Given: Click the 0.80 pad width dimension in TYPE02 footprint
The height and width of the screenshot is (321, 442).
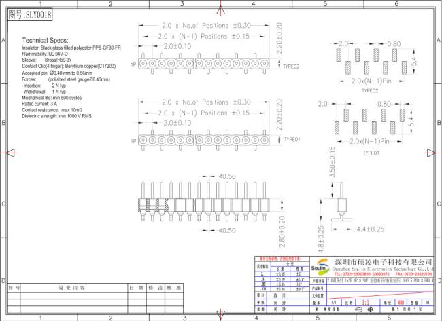Looking at the screenshot, I should pyautogui.click(x=394, y=44).
